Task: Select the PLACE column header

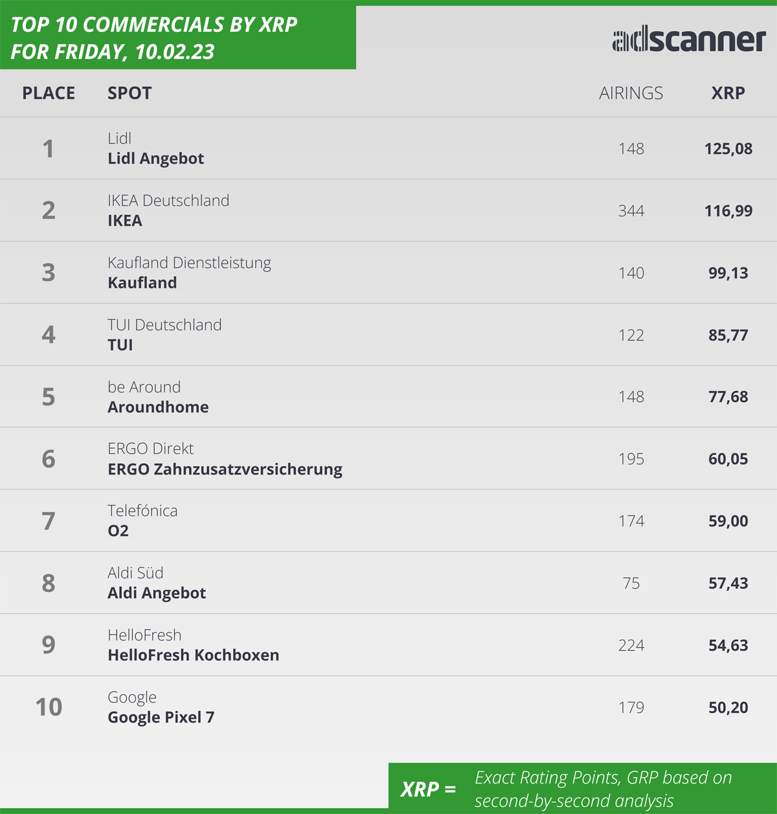Action: coord(49,93)
